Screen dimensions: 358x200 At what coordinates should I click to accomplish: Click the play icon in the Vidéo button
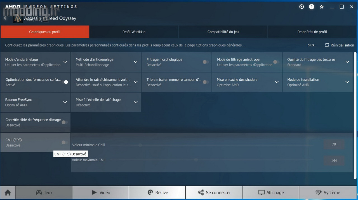click(95, 192)
